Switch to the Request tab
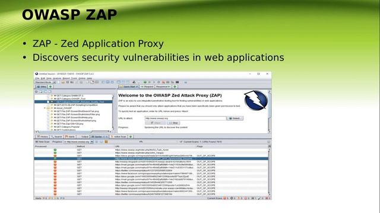380x213 pixels. click(x=147, y=87)
